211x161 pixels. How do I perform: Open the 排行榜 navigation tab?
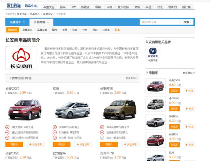point(186,7)
